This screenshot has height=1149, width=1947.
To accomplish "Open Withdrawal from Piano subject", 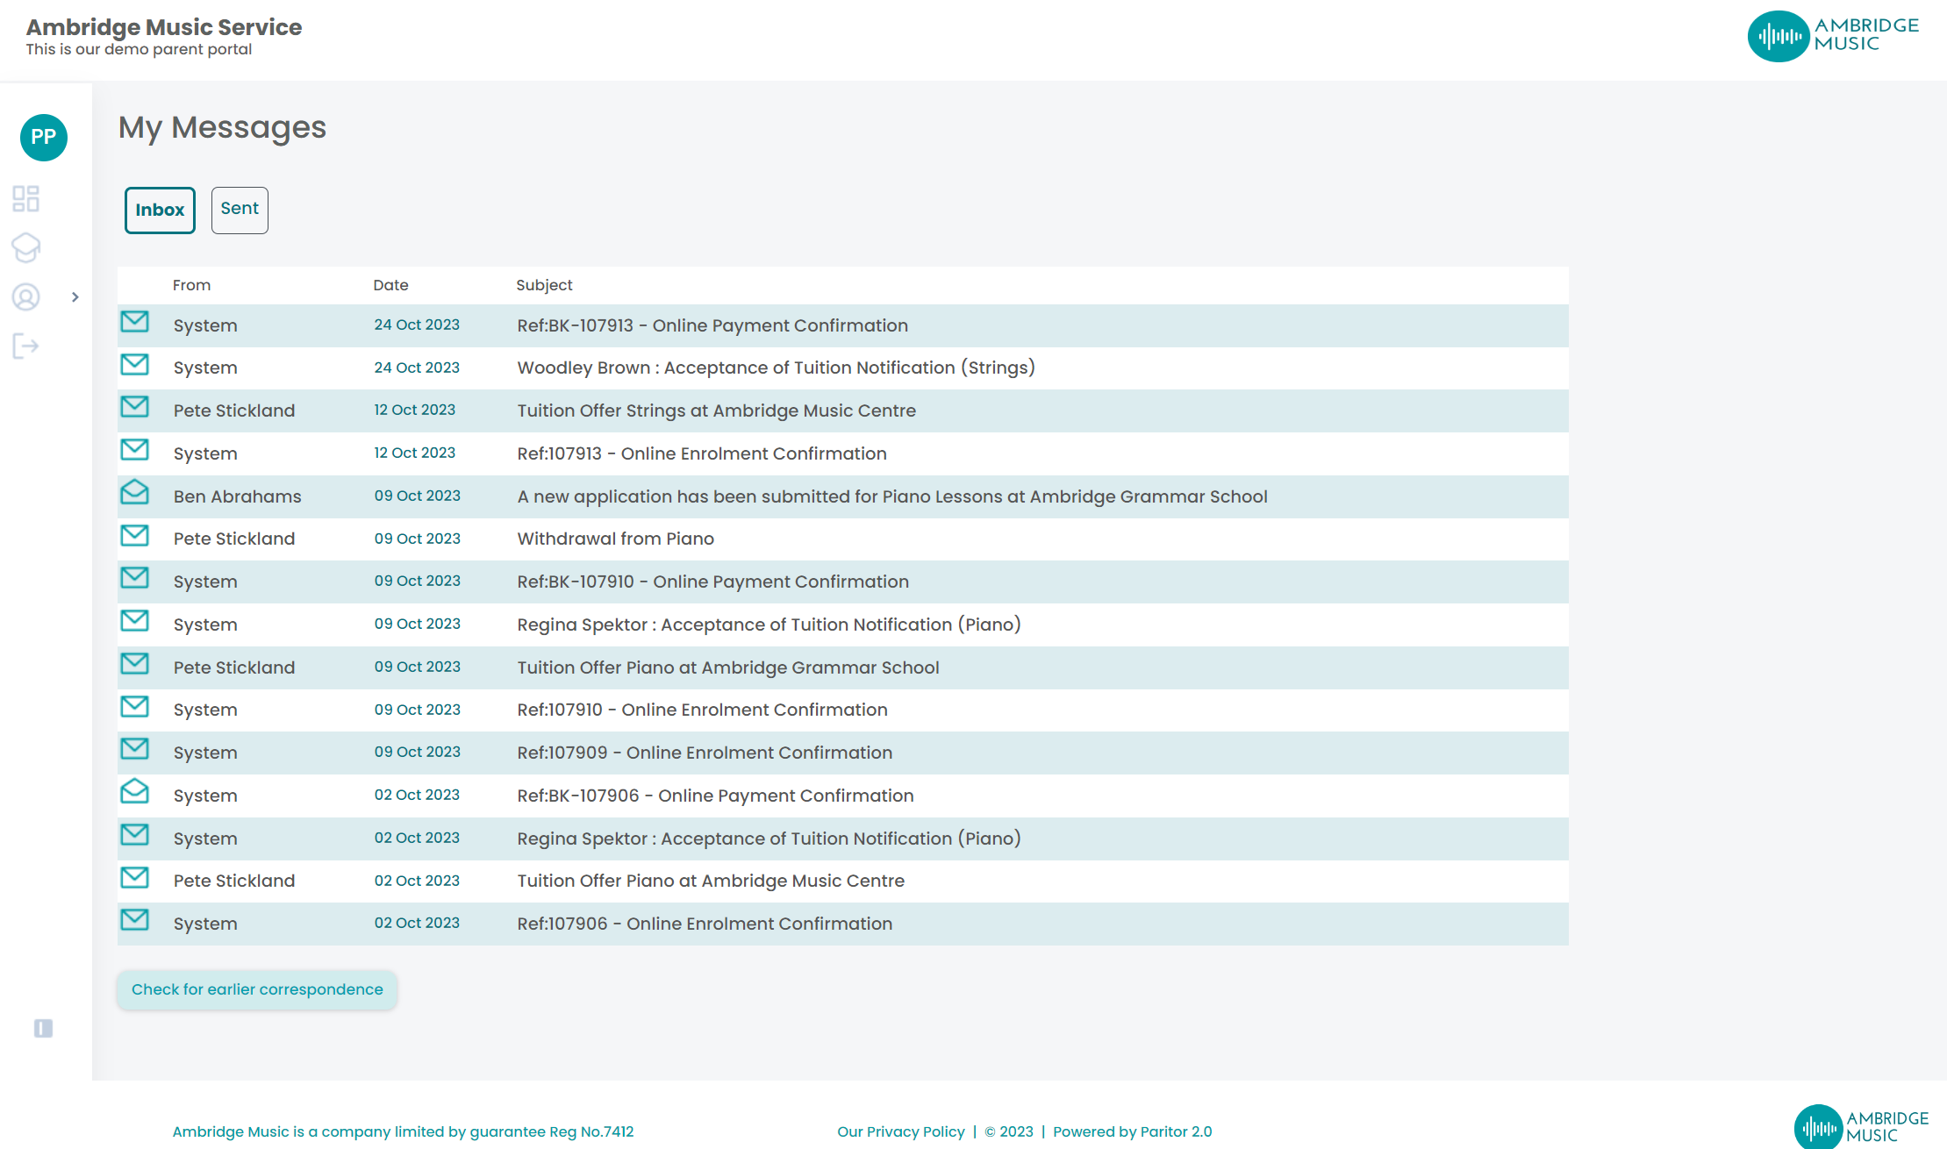I will (x=615, y=539).
